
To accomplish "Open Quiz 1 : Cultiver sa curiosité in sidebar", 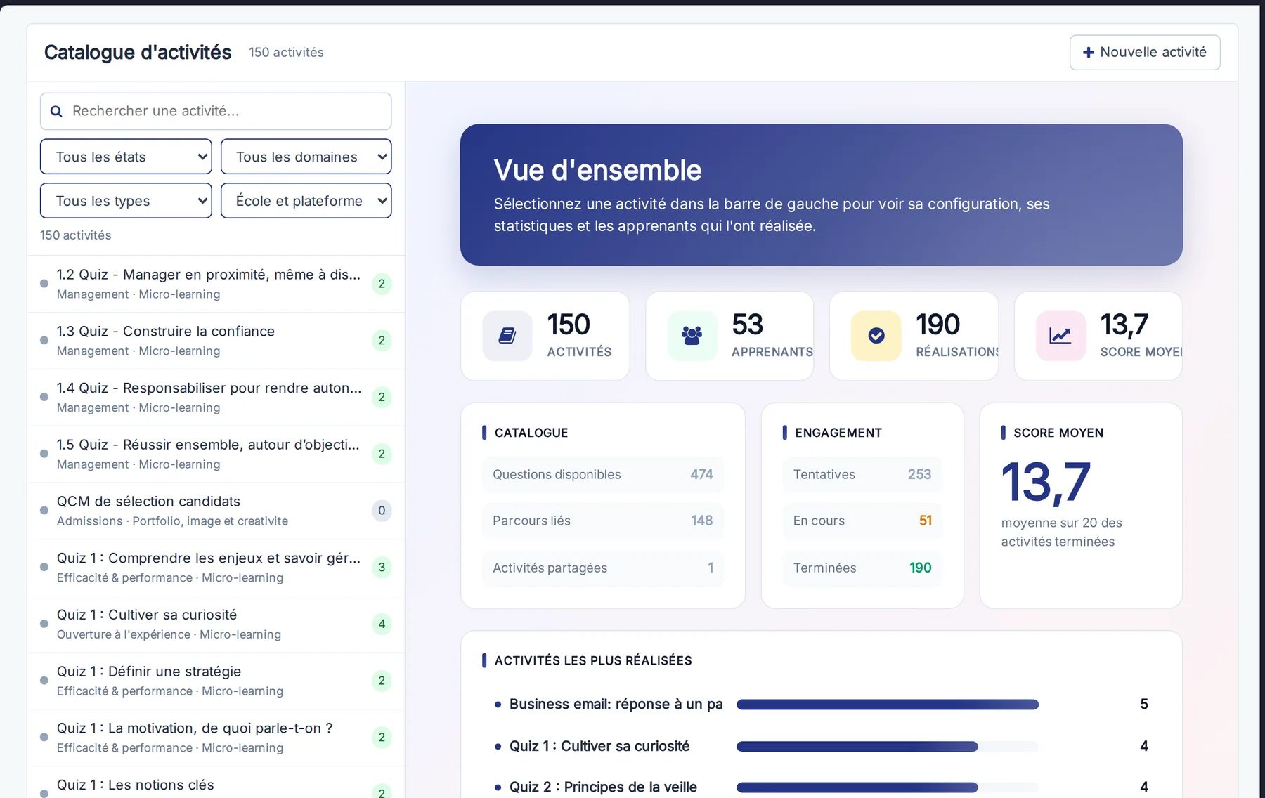I will 216,624.
